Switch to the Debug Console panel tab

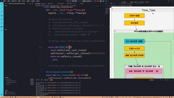[46, 80]
